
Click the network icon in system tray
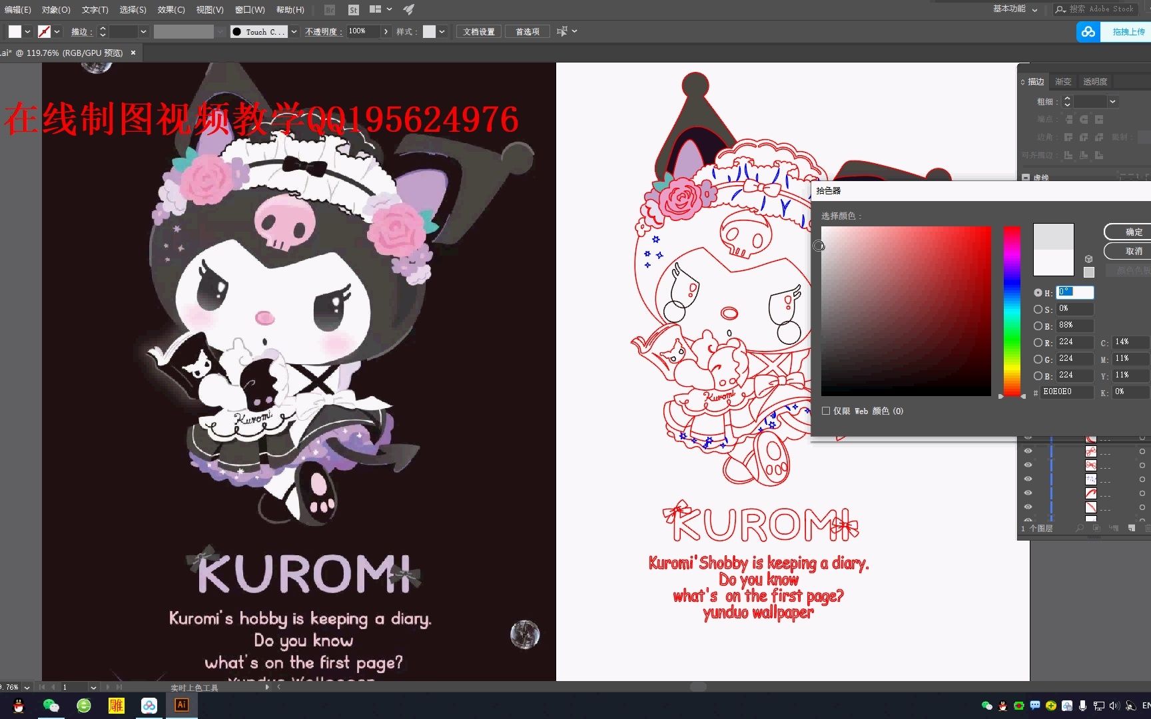[1098, 706]
